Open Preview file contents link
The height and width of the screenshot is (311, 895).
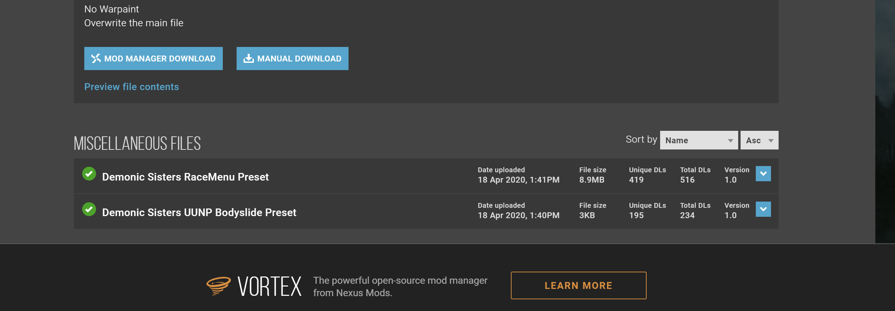pyautogui.click(x=131, y=87)
